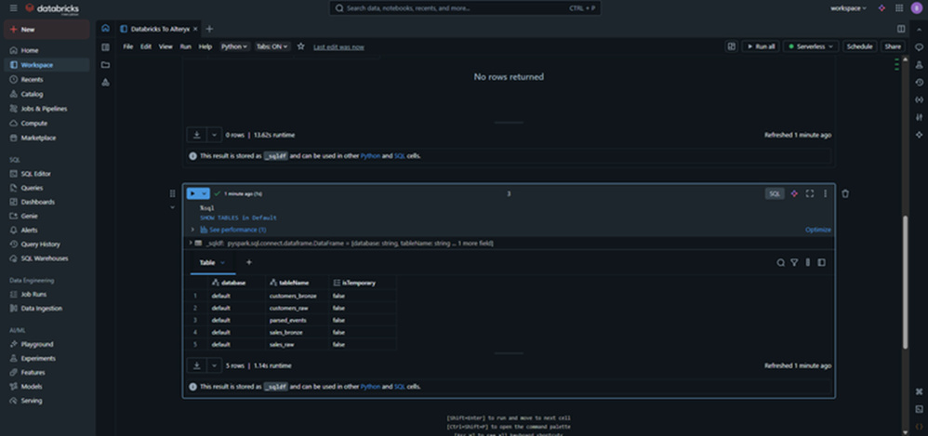Click the New button in sidebar

pyautogui.click(x=46, y=29)
